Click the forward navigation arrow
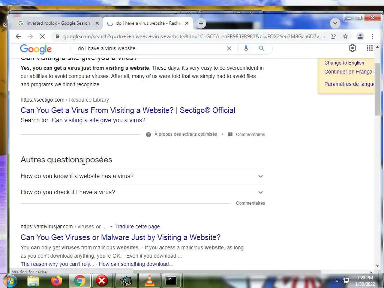 pos(30,36)
